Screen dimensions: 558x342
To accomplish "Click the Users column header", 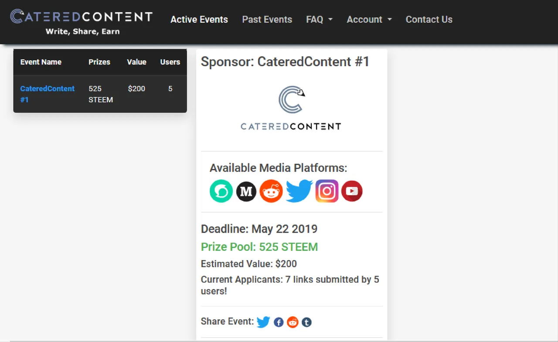I will 170,62.
